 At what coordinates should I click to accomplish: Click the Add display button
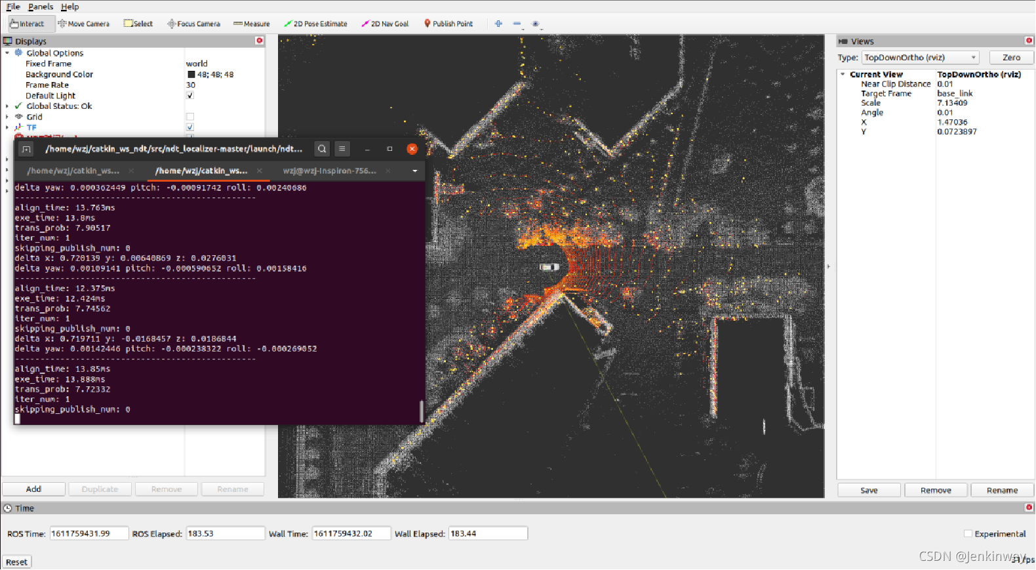click(33, 489)
